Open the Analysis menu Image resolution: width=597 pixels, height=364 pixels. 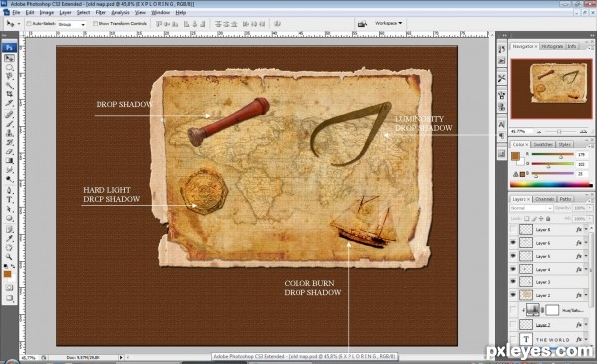coord(120,13)
